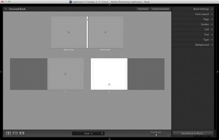219x140 pixels.
Task: Click the text placeholder on page 2
Action: click(x=109, y=85)
